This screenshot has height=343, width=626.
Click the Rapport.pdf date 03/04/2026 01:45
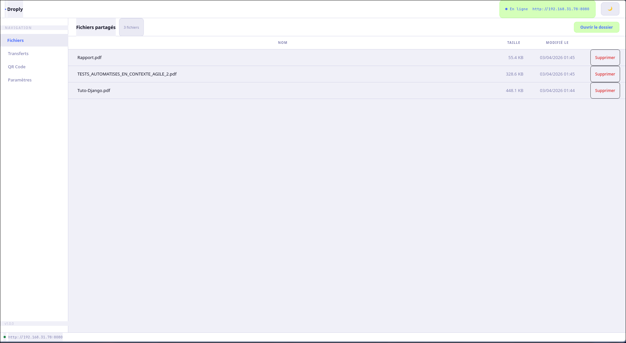[557, 57]
